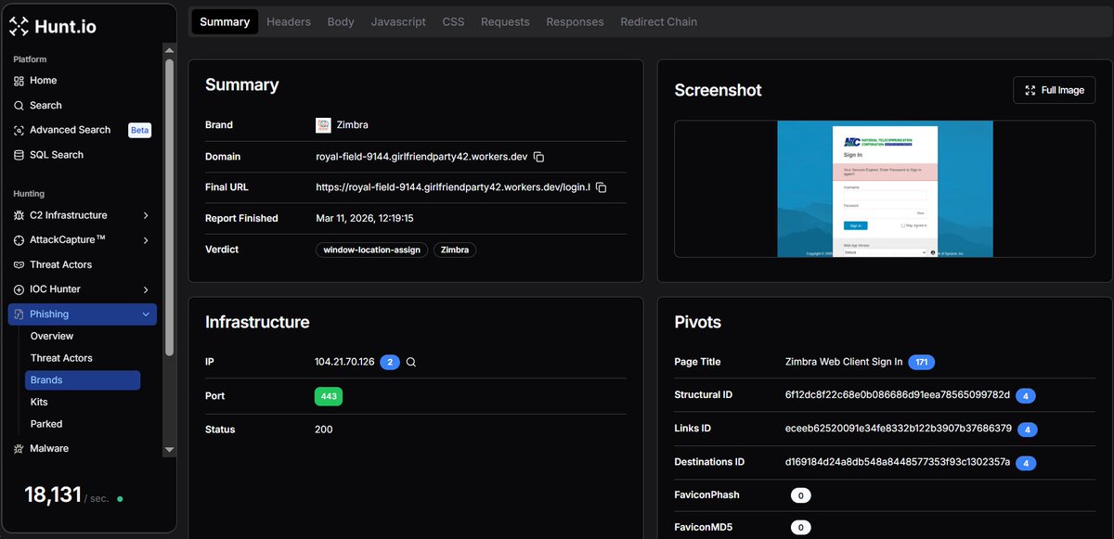Click sidebar scrollbar down arrow
Image resolution: width=1114 pixels, height=539 pixels.
click(169, 450)
